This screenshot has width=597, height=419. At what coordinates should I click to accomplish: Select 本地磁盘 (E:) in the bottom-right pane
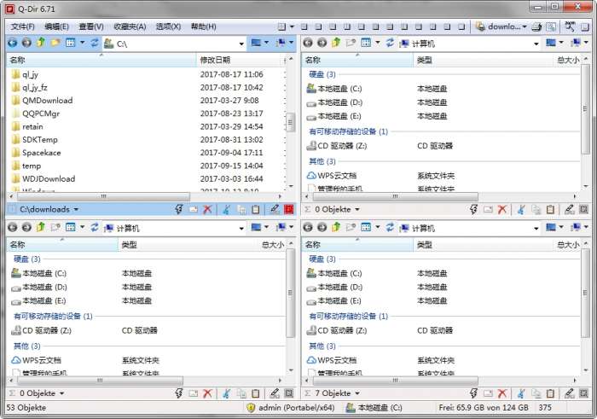coord(340,301)
